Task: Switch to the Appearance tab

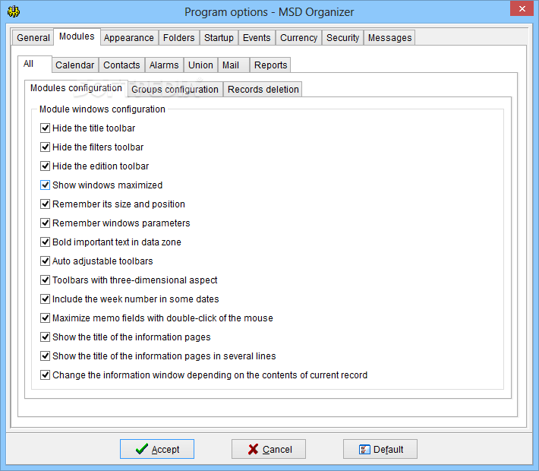Action: pos(129,37)
